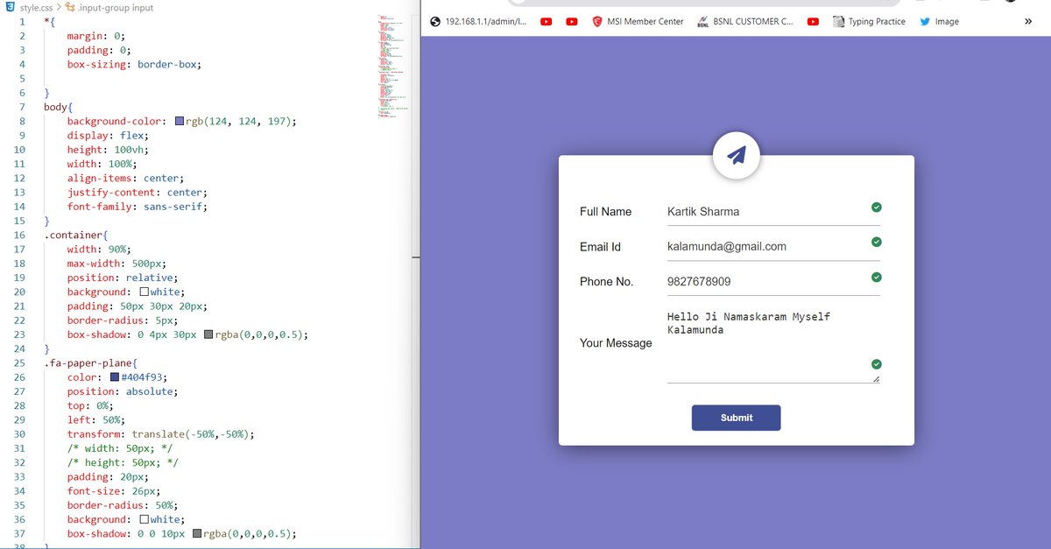Click the selector symbol icon in the breadcrumb

(x=70, y=7)
